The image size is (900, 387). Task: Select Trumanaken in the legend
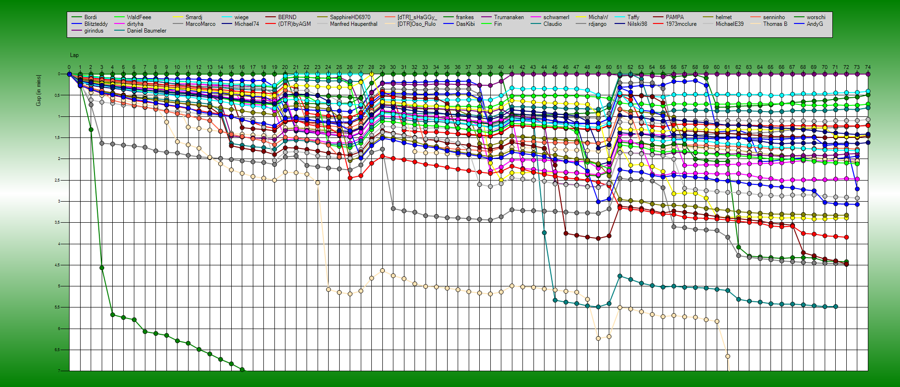click(509, 17)
